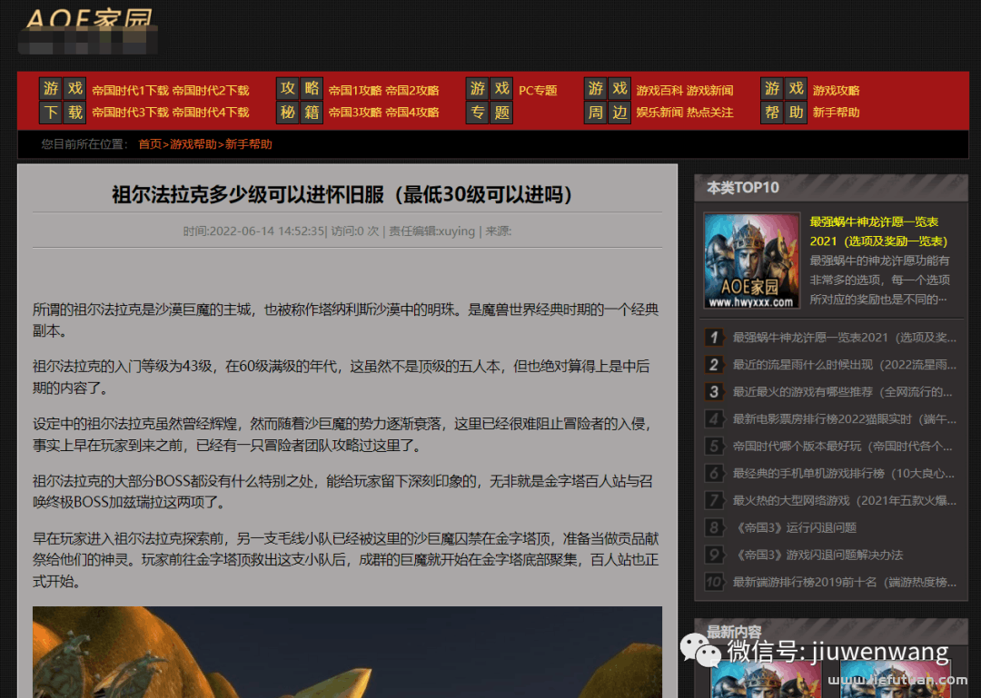This screenshot has width=981, height=698.
Task: Open the featured yellow 最强蜗牛神龙许愿一览表 headline
Action: (878, 231)
